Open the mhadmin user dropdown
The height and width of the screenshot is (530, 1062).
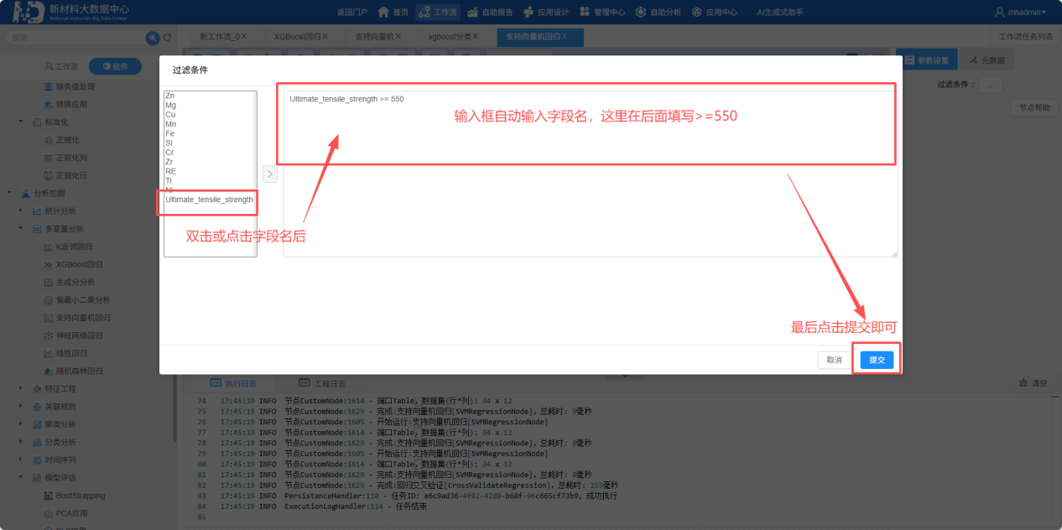click(x=1022, y=12)
